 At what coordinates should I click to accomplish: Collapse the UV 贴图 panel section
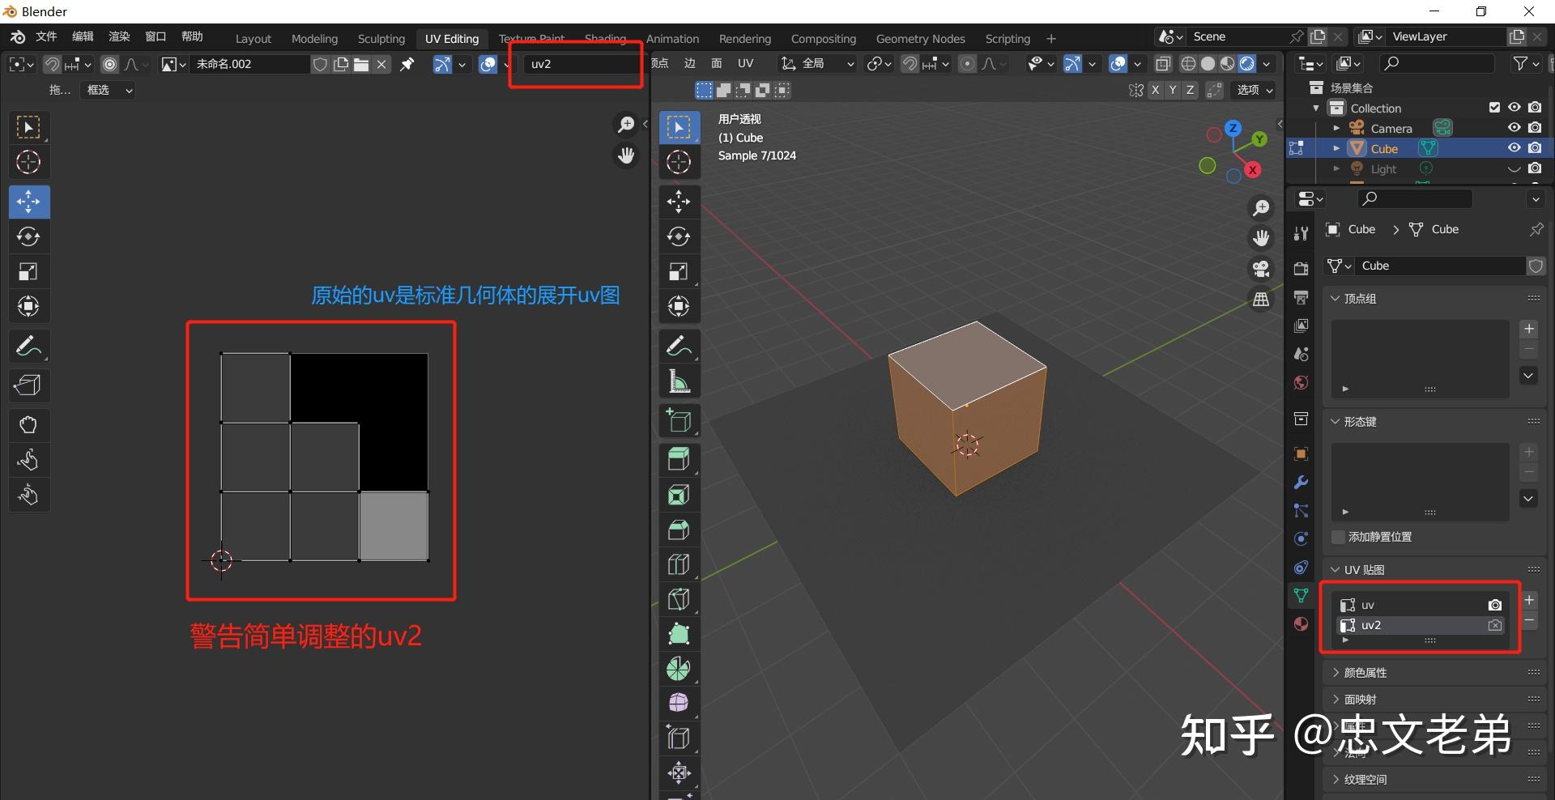click(1334, 569)
